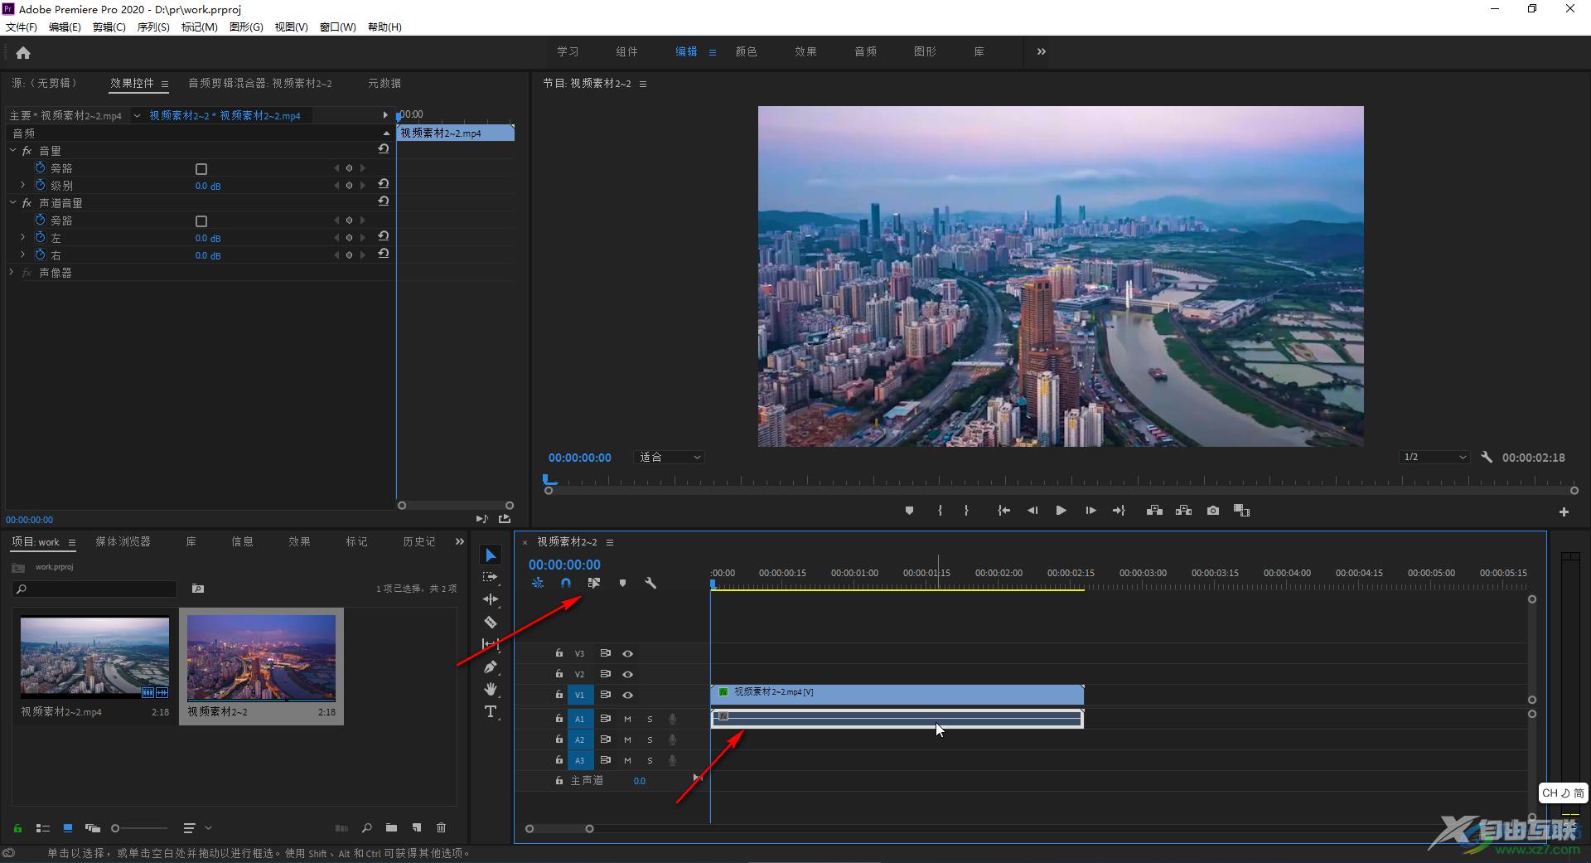Toggle V1 track output eye

(627, 695)
